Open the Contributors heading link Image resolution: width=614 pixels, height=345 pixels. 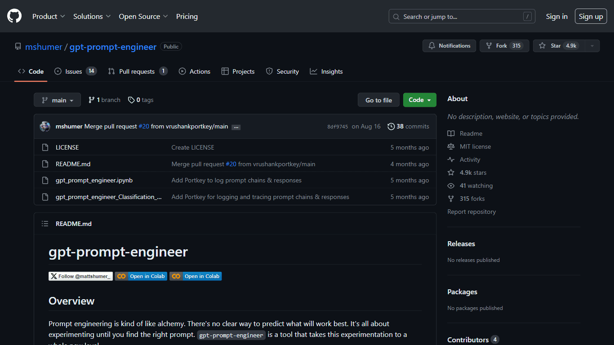tap(473, 340)
